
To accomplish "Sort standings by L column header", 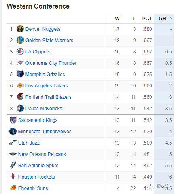I will pos(134,19).
